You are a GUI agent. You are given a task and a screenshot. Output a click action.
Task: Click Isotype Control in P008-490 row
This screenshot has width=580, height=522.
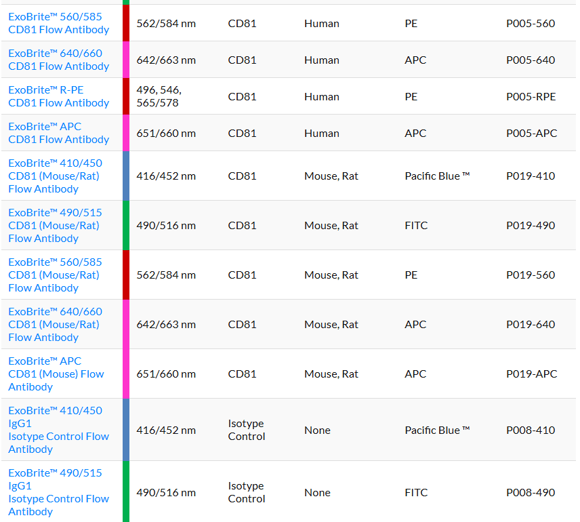tap(247, 492)
